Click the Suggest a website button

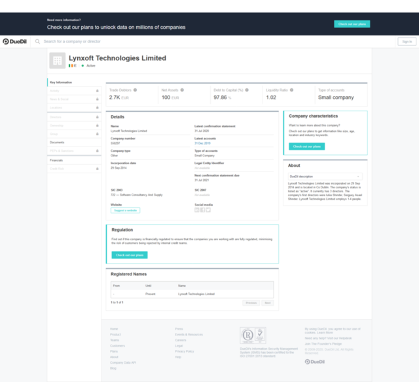125,211
